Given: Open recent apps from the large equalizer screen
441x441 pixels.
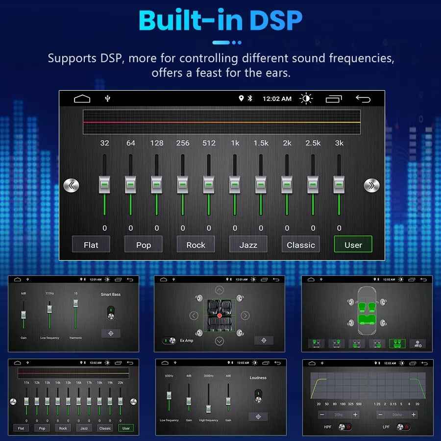Looking at the screenshot, I should point(334,99).
